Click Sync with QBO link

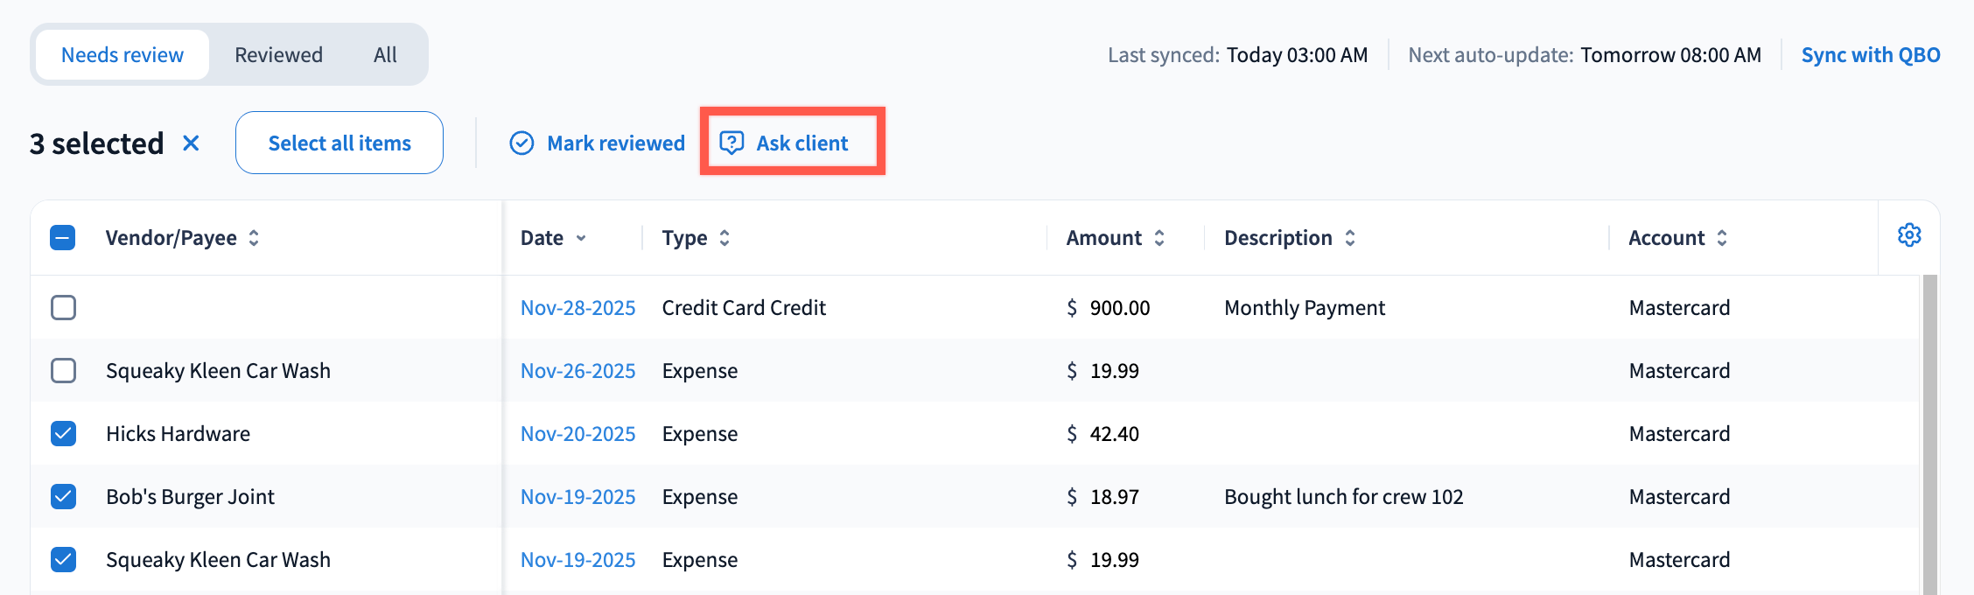click(x=1870, y=55)
